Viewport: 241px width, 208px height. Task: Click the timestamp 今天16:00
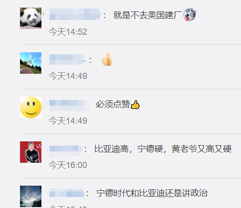(x=68, y=165)
